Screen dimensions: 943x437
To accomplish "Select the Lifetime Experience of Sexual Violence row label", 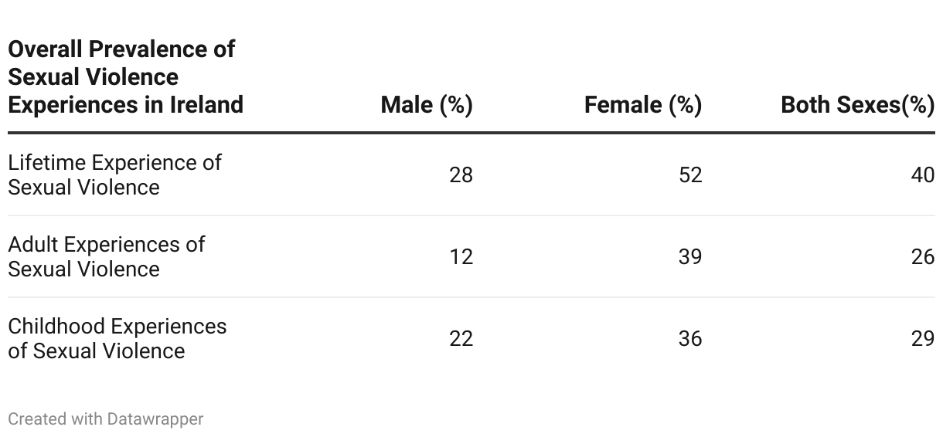I will pyautogui.click(x=114, y=175).
